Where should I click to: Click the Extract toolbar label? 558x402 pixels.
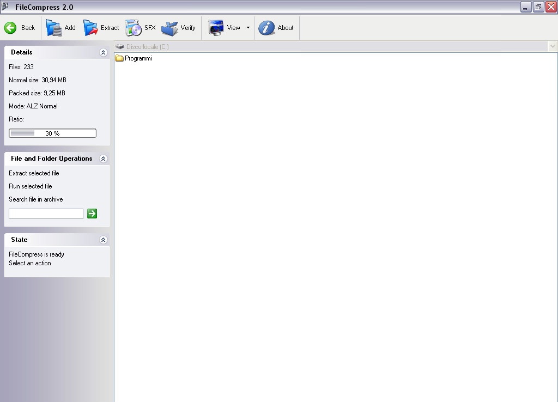[110, 28]
